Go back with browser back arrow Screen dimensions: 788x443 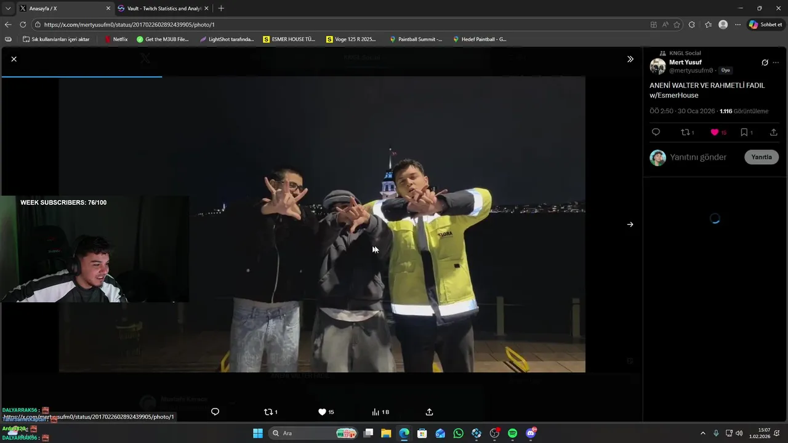(8, 25)
